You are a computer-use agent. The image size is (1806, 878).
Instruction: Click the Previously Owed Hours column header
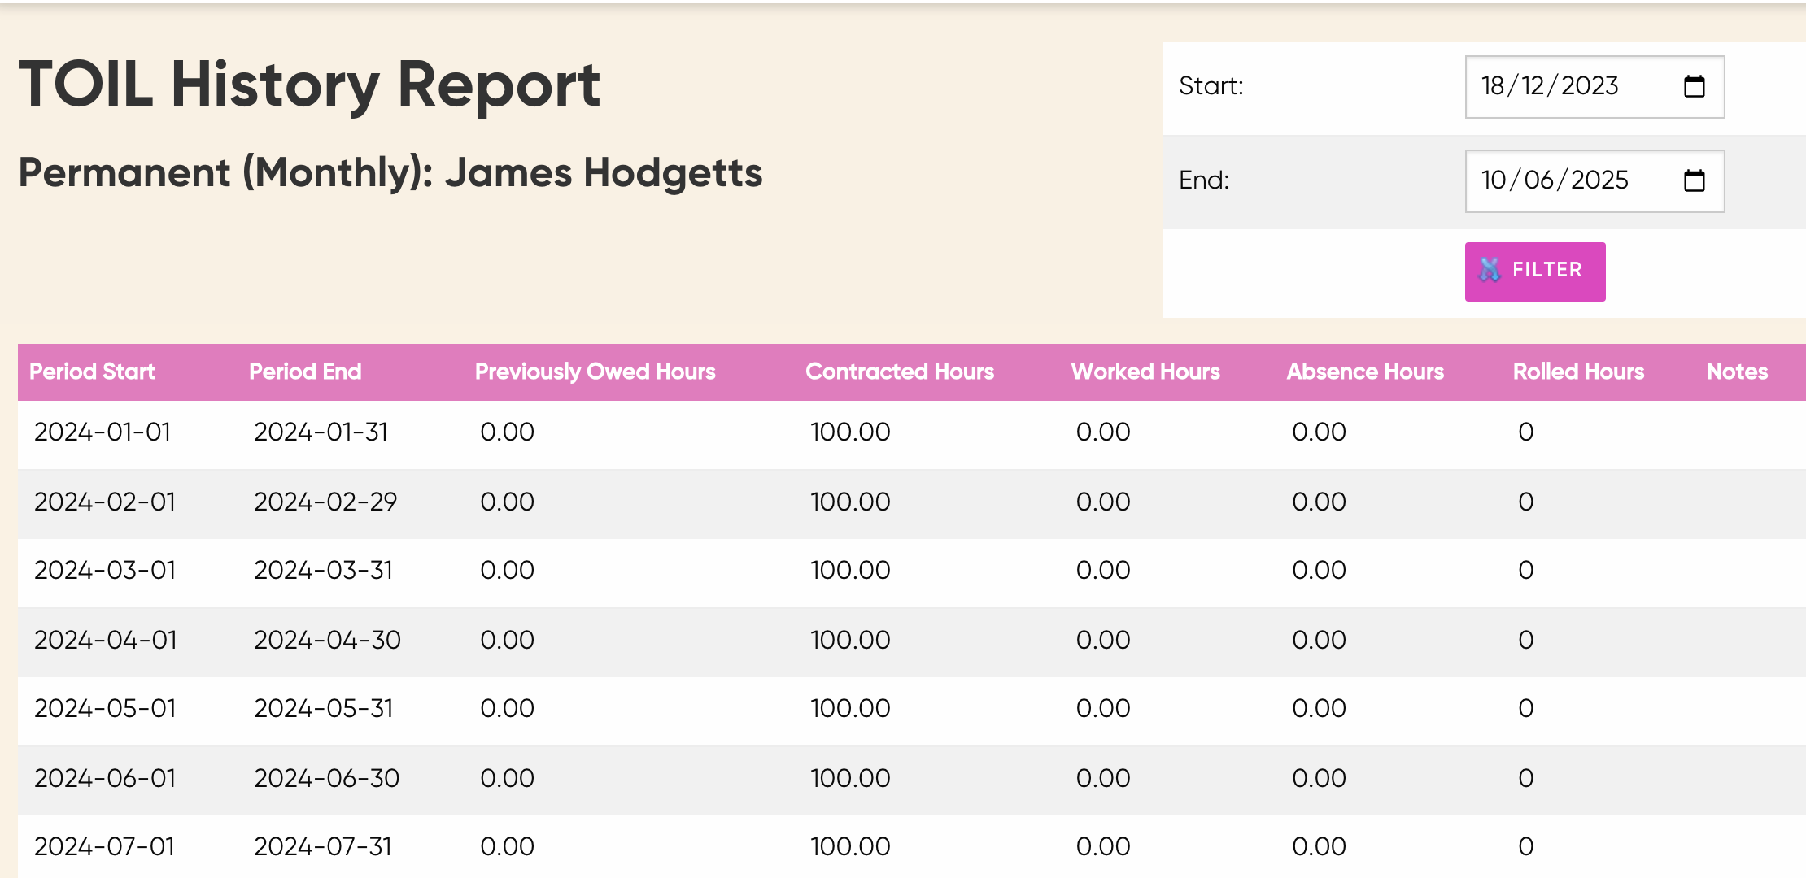tap(595, 372)
